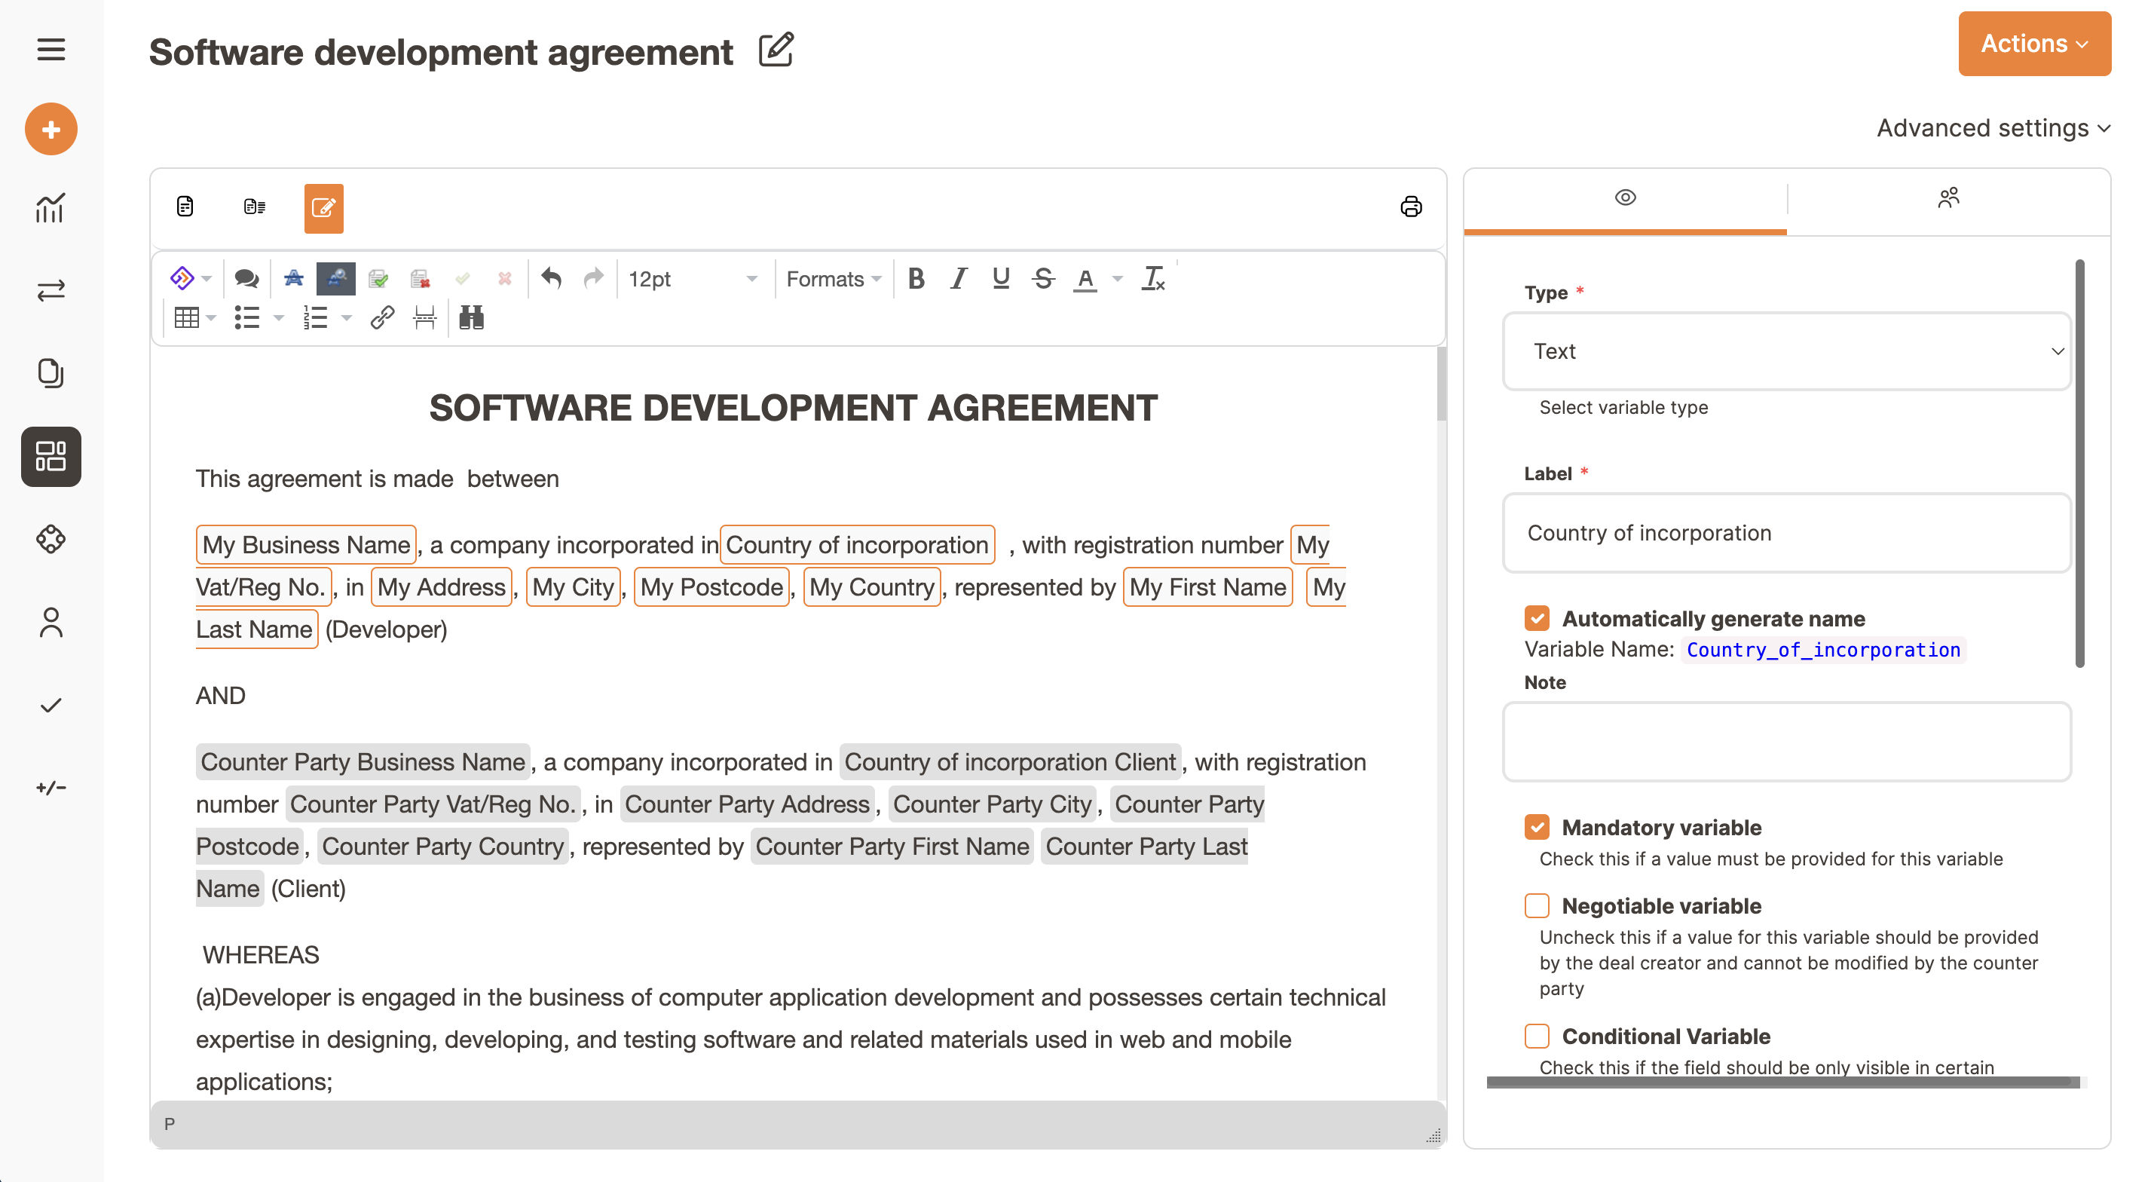Open the variable insert logo dropdown
2151x1182 pixels.
[x=191, y=278]
